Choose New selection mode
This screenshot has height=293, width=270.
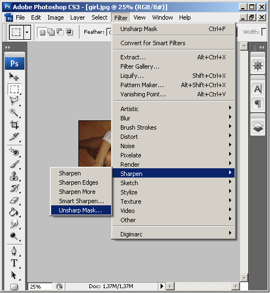(x=42, y=32)
